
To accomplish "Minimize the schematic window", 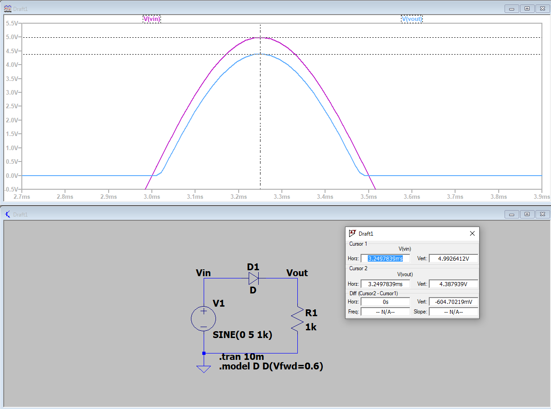I will (x=512, y=214).
